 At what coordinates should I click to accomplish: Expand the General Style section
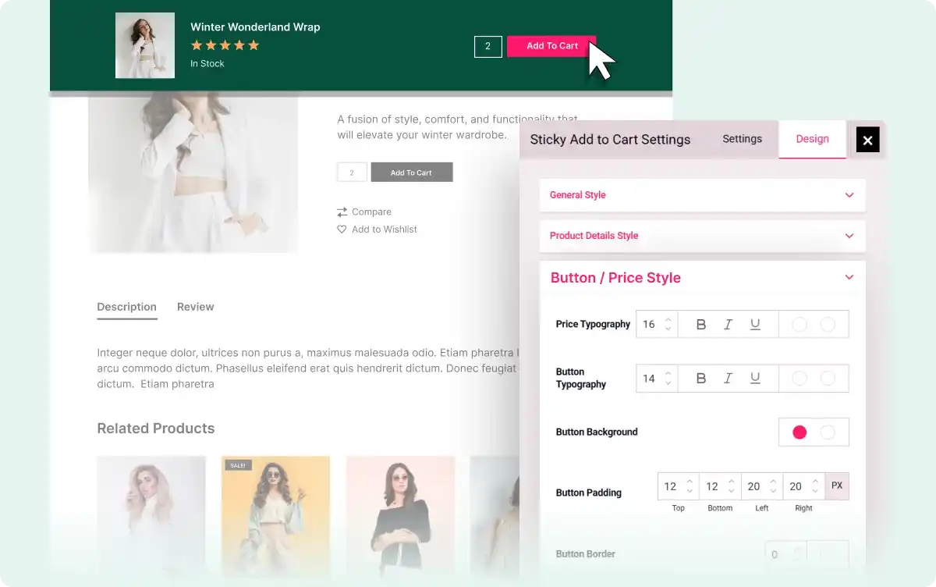pyautogui.click(x=849, y=195)
